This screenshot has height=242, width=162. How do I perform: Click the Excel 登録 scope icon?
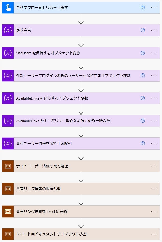[8, 211]
